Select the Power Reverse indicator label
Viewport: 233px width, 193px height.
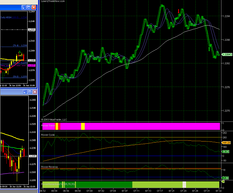point(49,167)
